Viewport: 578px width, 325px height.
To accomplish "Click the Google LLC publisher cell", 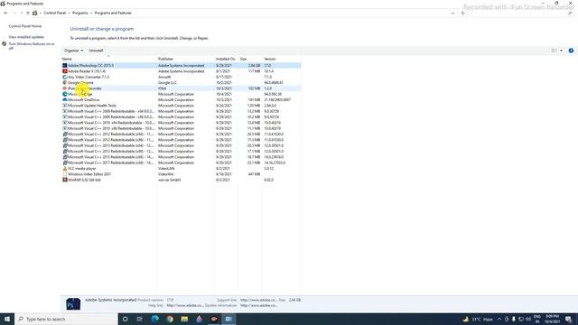I will click(167, 82).
